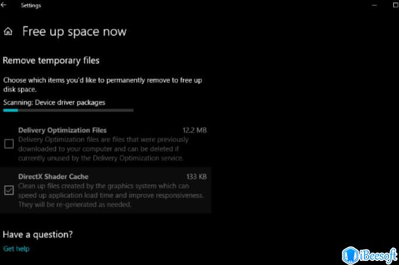399x265 pixels.
Task: Check the Delivery Optimization Files checkbox
Action: coord(9,144)
